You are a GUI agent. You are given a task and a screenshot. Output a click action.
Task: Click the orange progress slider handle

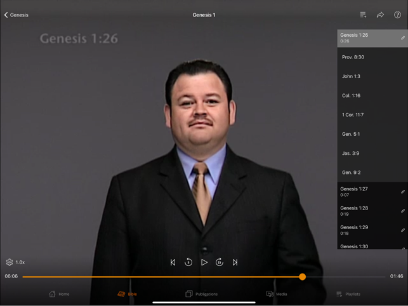point(303,277)
